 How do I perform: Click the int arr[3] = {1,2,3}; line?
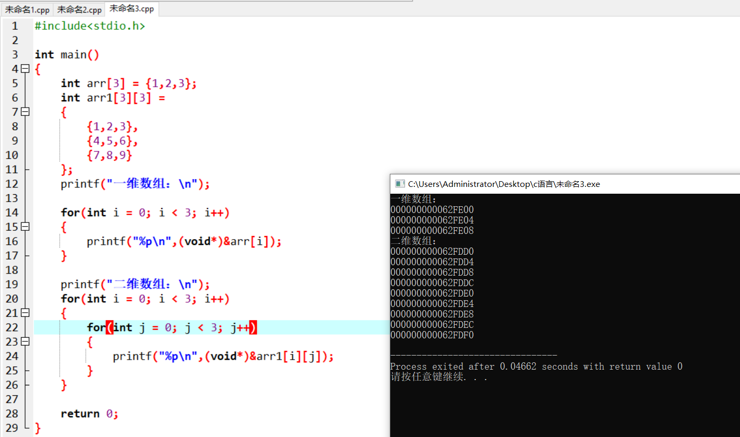(128, 83)
